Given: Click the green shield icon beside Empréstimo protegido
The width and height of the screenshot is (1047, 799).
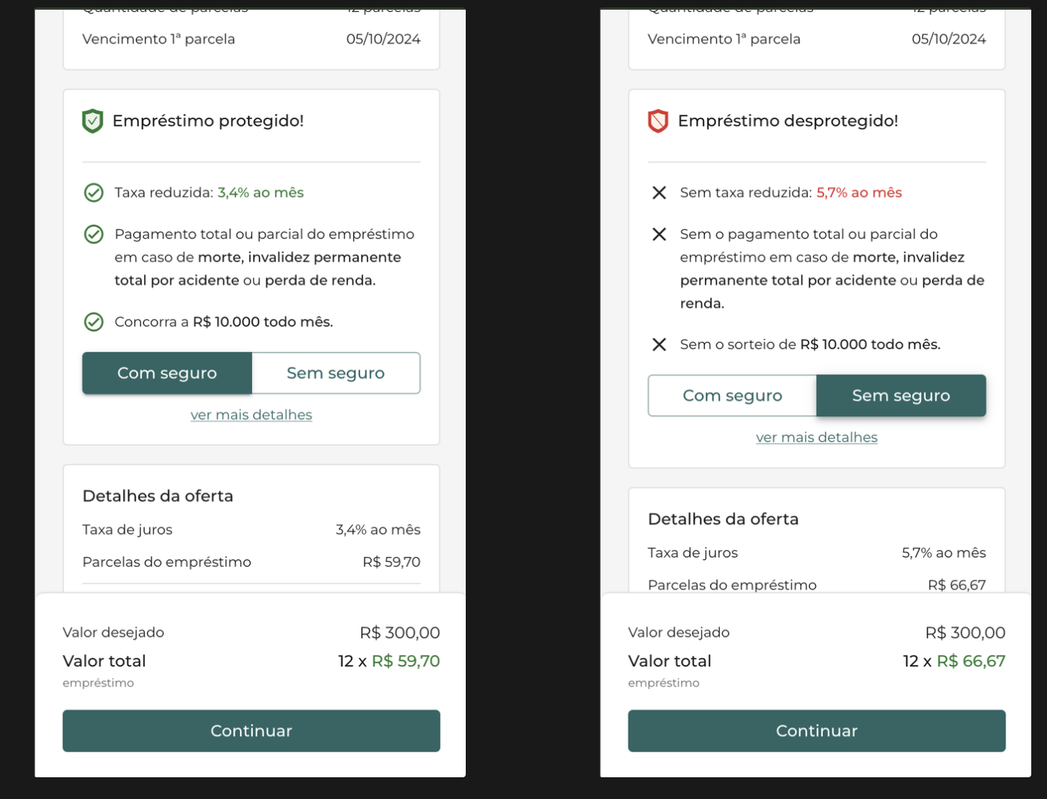Looking at the screenshot, I should [92, 121].
